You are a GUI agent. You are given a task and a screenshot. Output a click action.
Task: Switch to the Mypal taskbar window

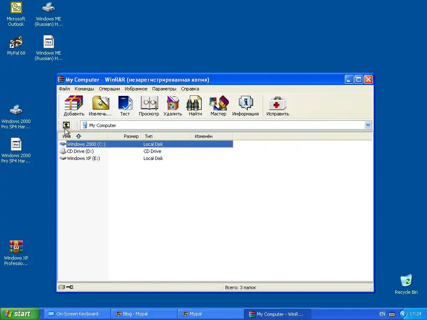click(x=211, y=314)
